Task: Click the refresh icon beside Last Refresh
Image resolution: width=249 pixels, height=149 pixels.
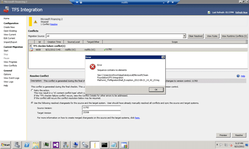Action: pos(209,12)
